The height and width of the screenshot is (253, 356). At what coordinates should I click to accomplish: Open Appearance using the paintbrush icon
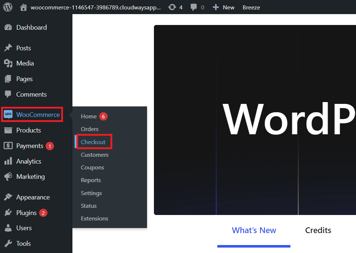8,197
